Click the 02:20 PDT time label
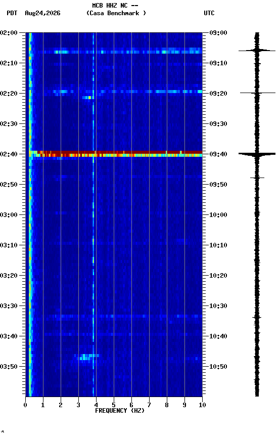This screenshot has height=437, width=279. click(x=9, y=94)
